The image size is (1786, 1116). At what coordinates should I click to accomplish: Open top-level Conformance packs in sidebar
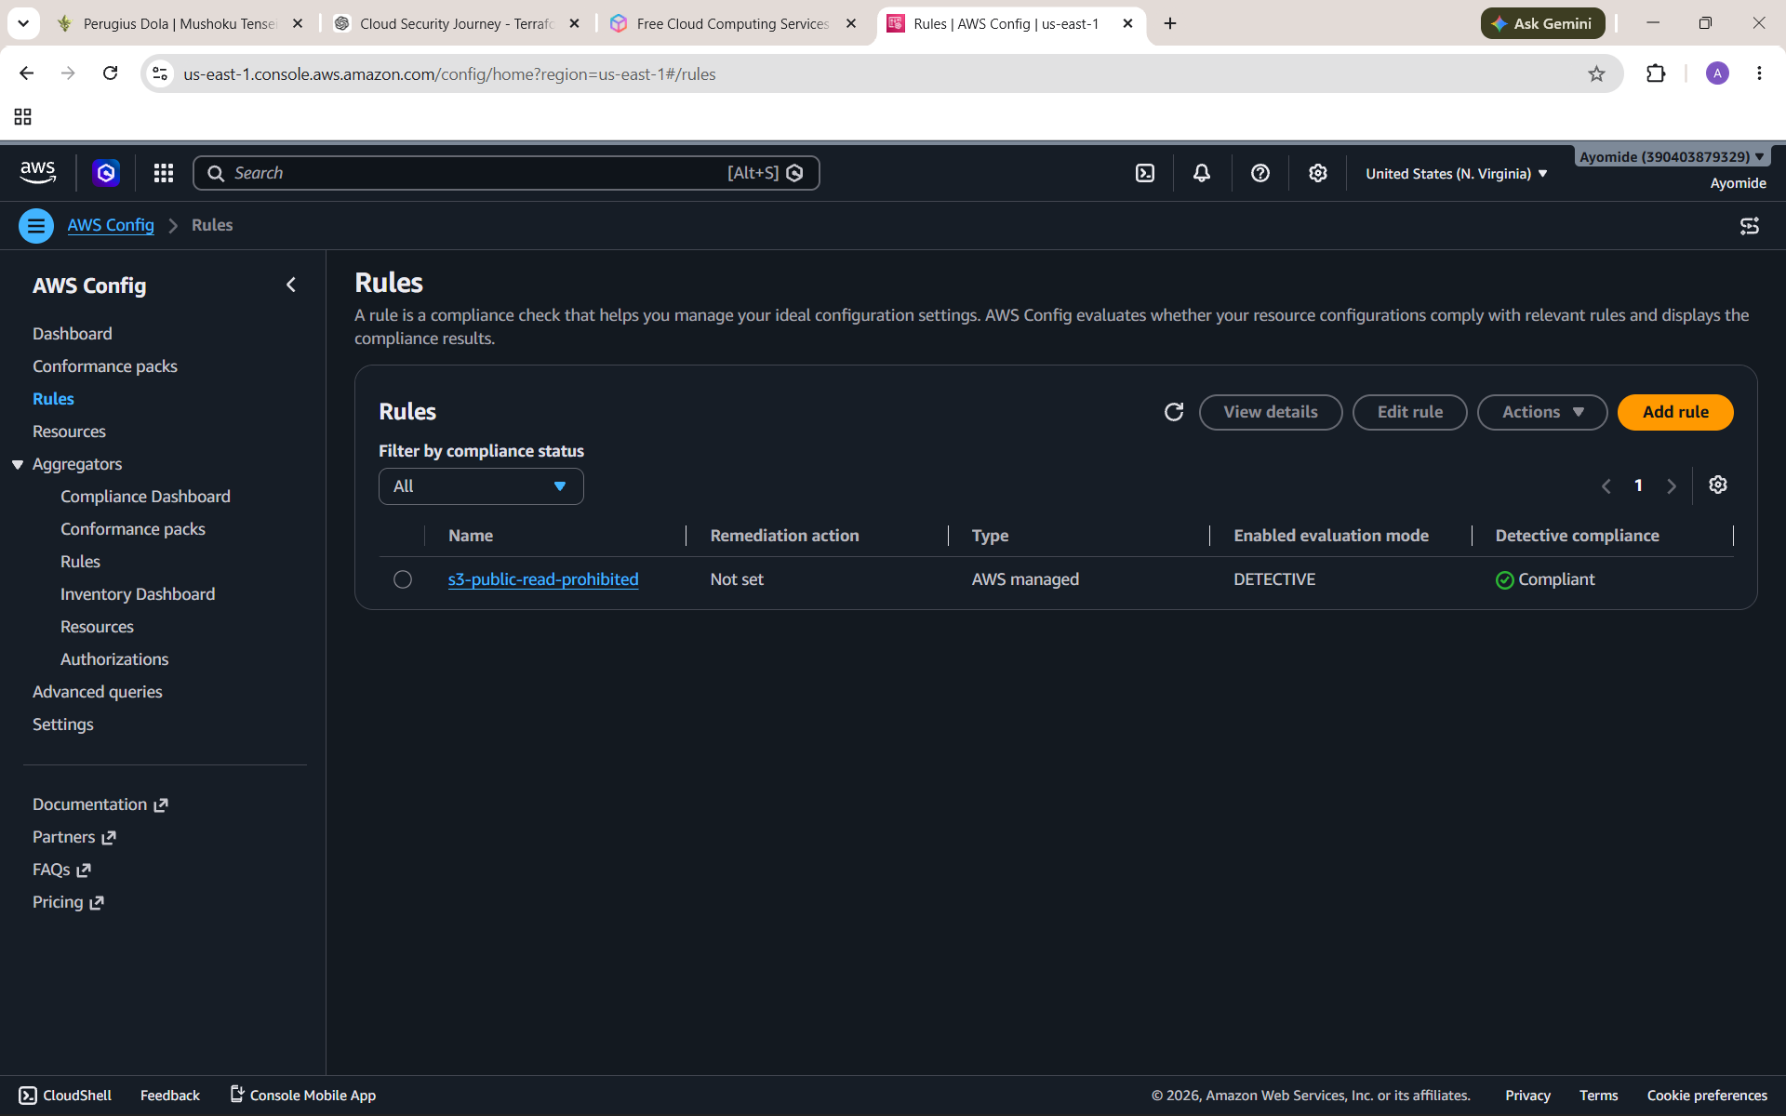pos(105,366)
